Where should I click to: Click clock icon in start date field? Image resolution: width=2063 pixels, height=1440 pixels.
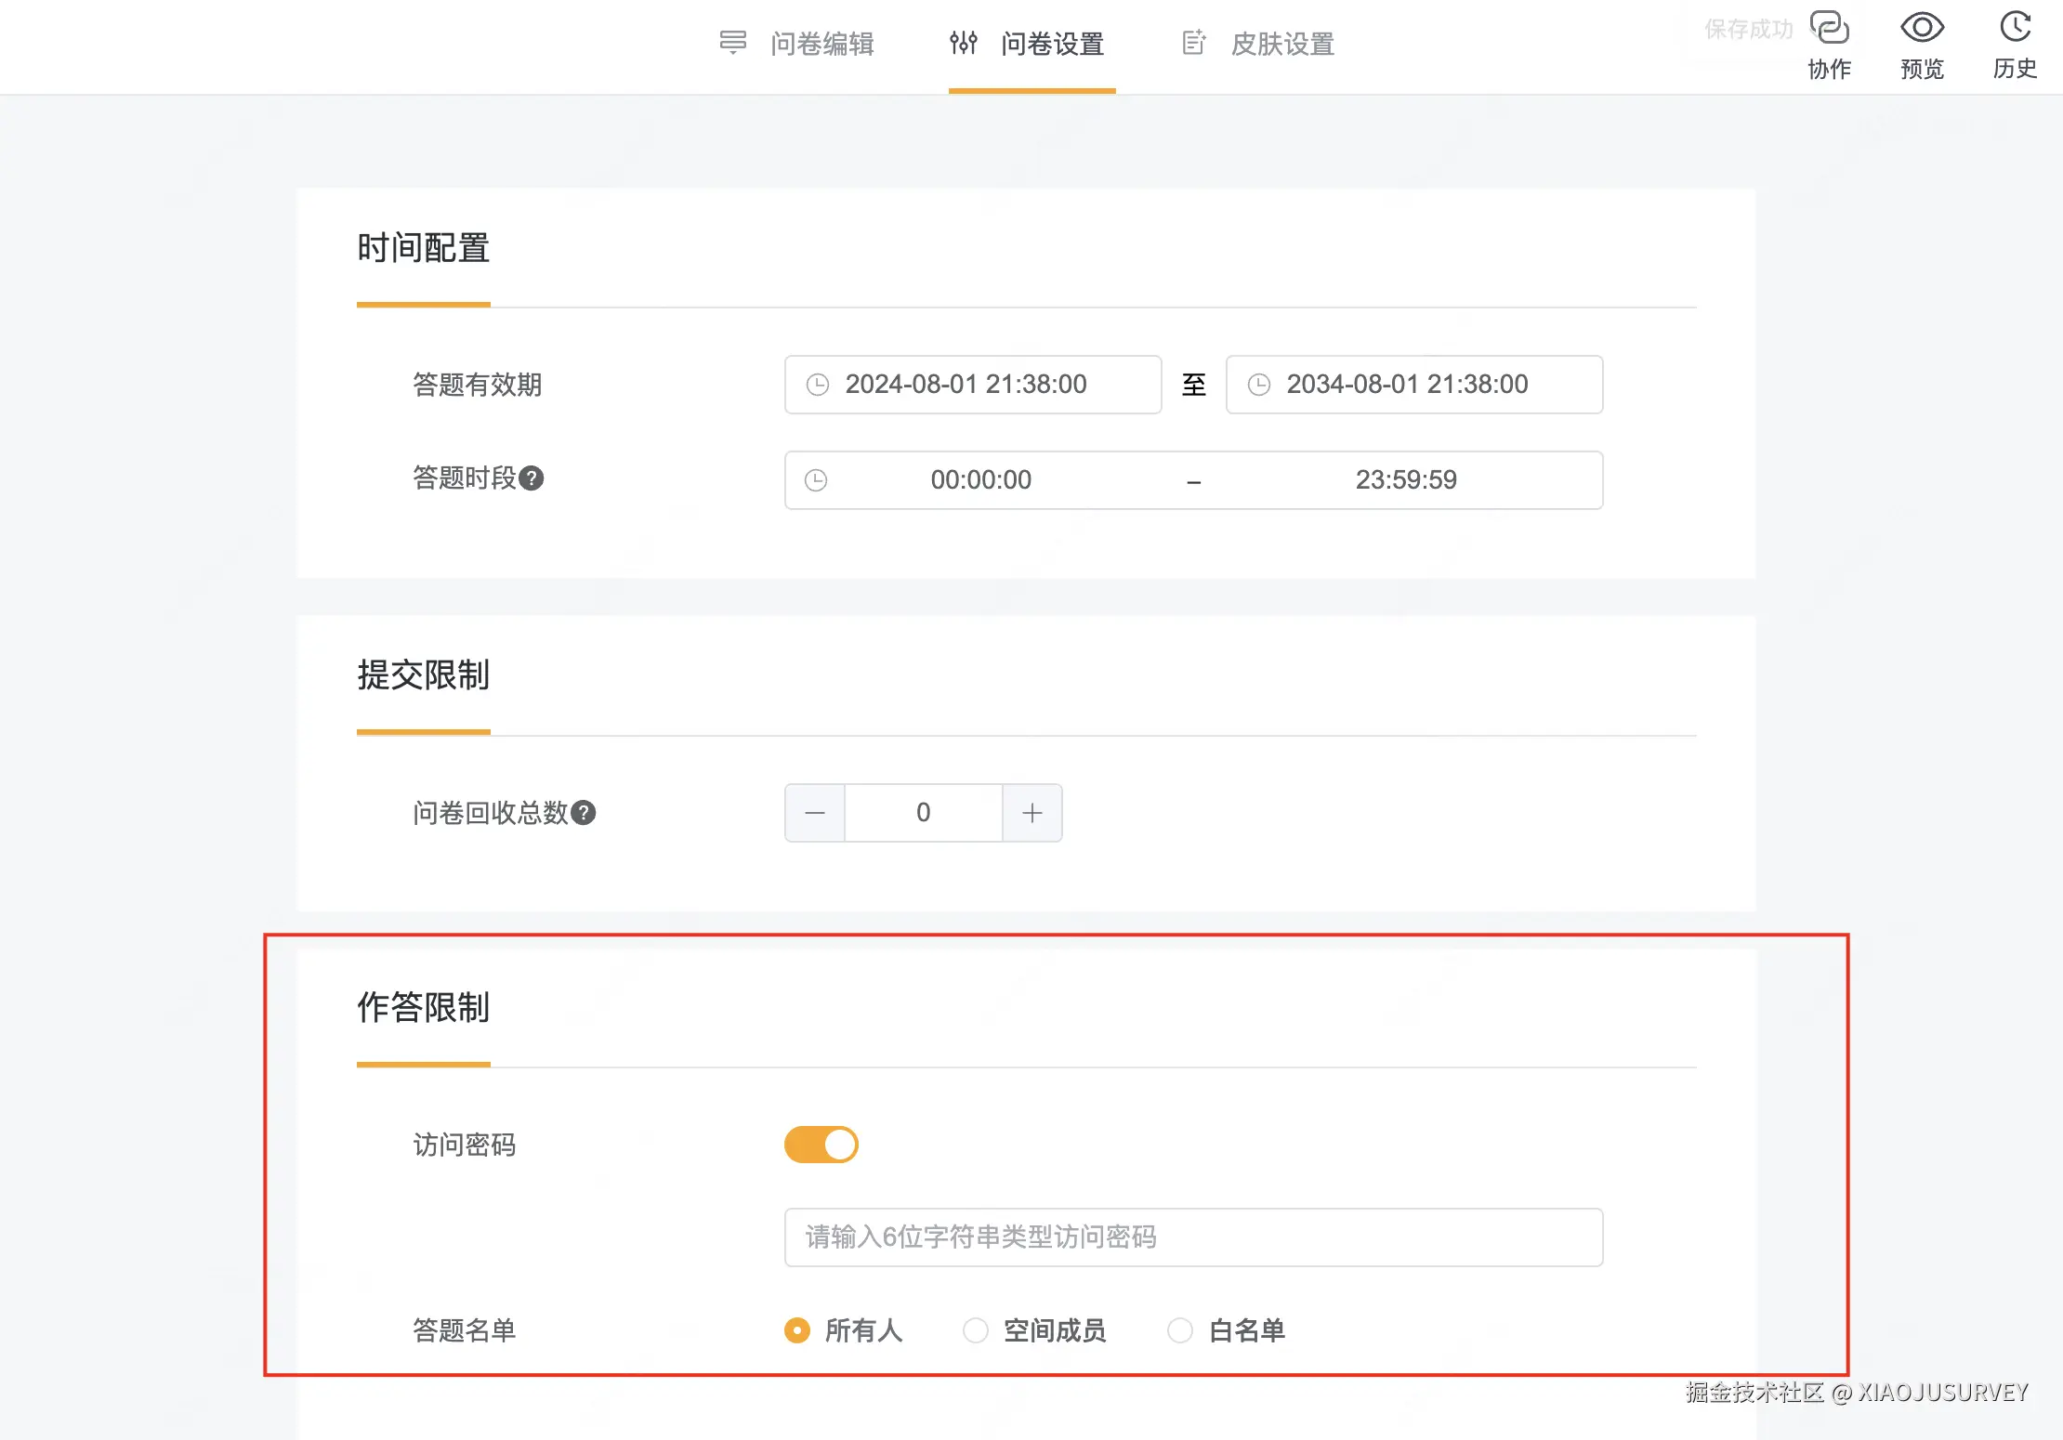click(x=817, y=385)
